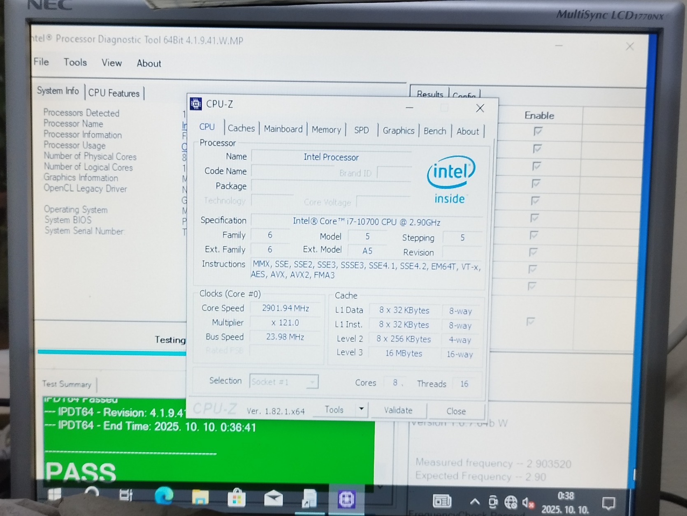Open the news widget icon on the taskbar
The height and width of the screenshot is (516, 687).
442,501
